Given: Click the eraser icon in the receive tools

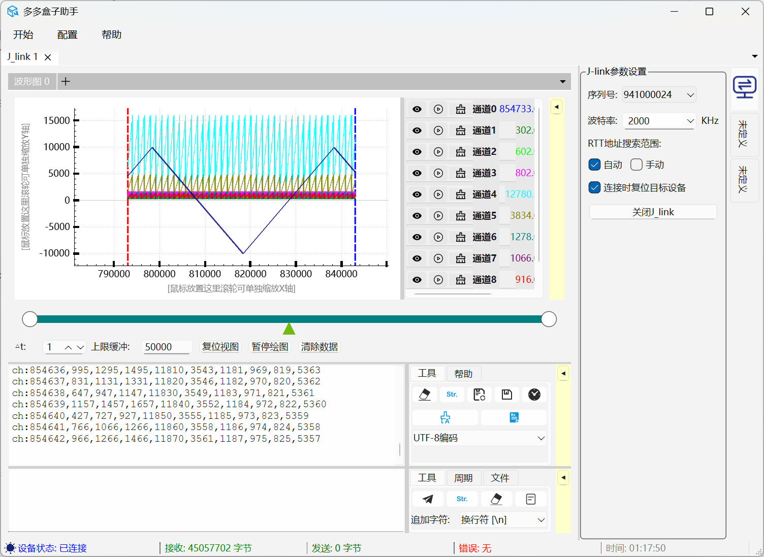Looking at the screenshot, I should tap(425, 395).
